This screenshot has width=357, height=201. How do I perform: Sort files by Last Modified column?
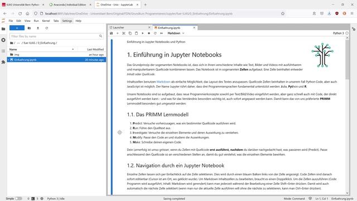coord(95,49)
